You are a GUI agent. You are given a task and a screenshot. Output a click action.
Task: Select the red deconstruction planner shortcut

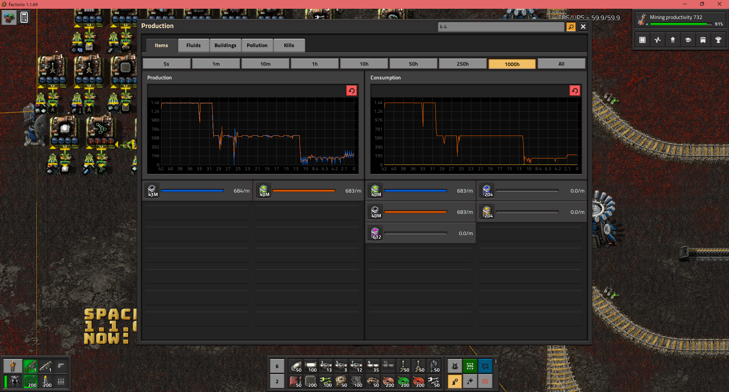(485, 381)
